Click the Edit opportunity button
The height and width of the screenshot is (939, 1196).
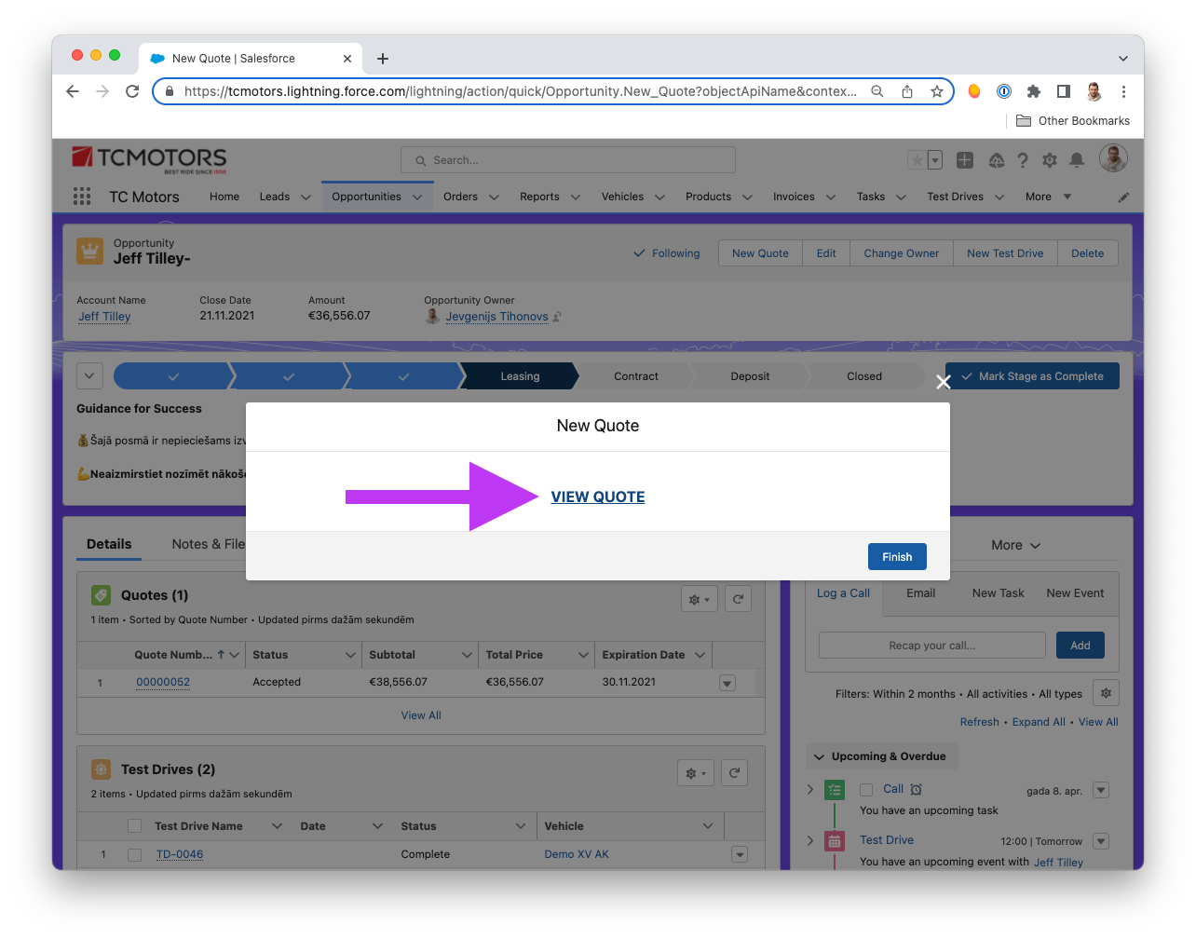pos(826,253)
